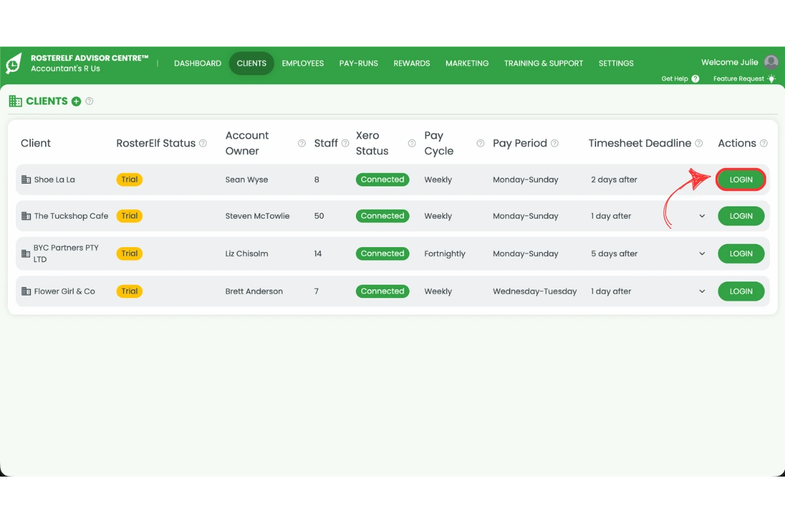This screenshot has width=785, height=523.
Task: Select the Clients nav tab
Action: [x=252, y=63]
